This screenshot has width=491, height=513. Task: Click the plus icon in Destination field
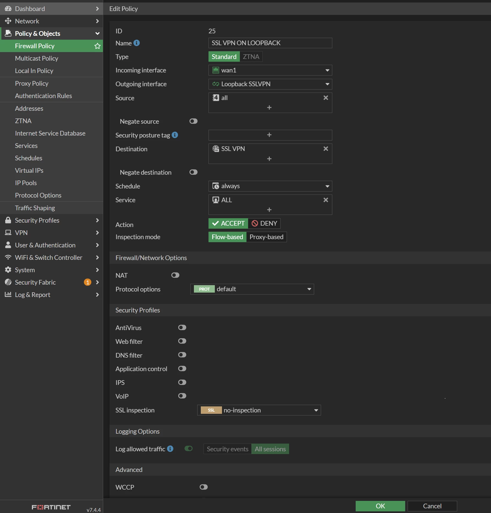coord(269,159)
